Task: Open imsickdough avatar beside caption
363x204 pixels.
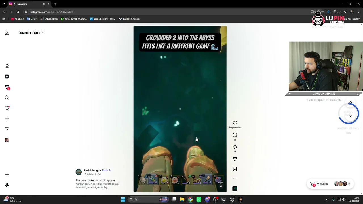Action: tap(79, 172)
